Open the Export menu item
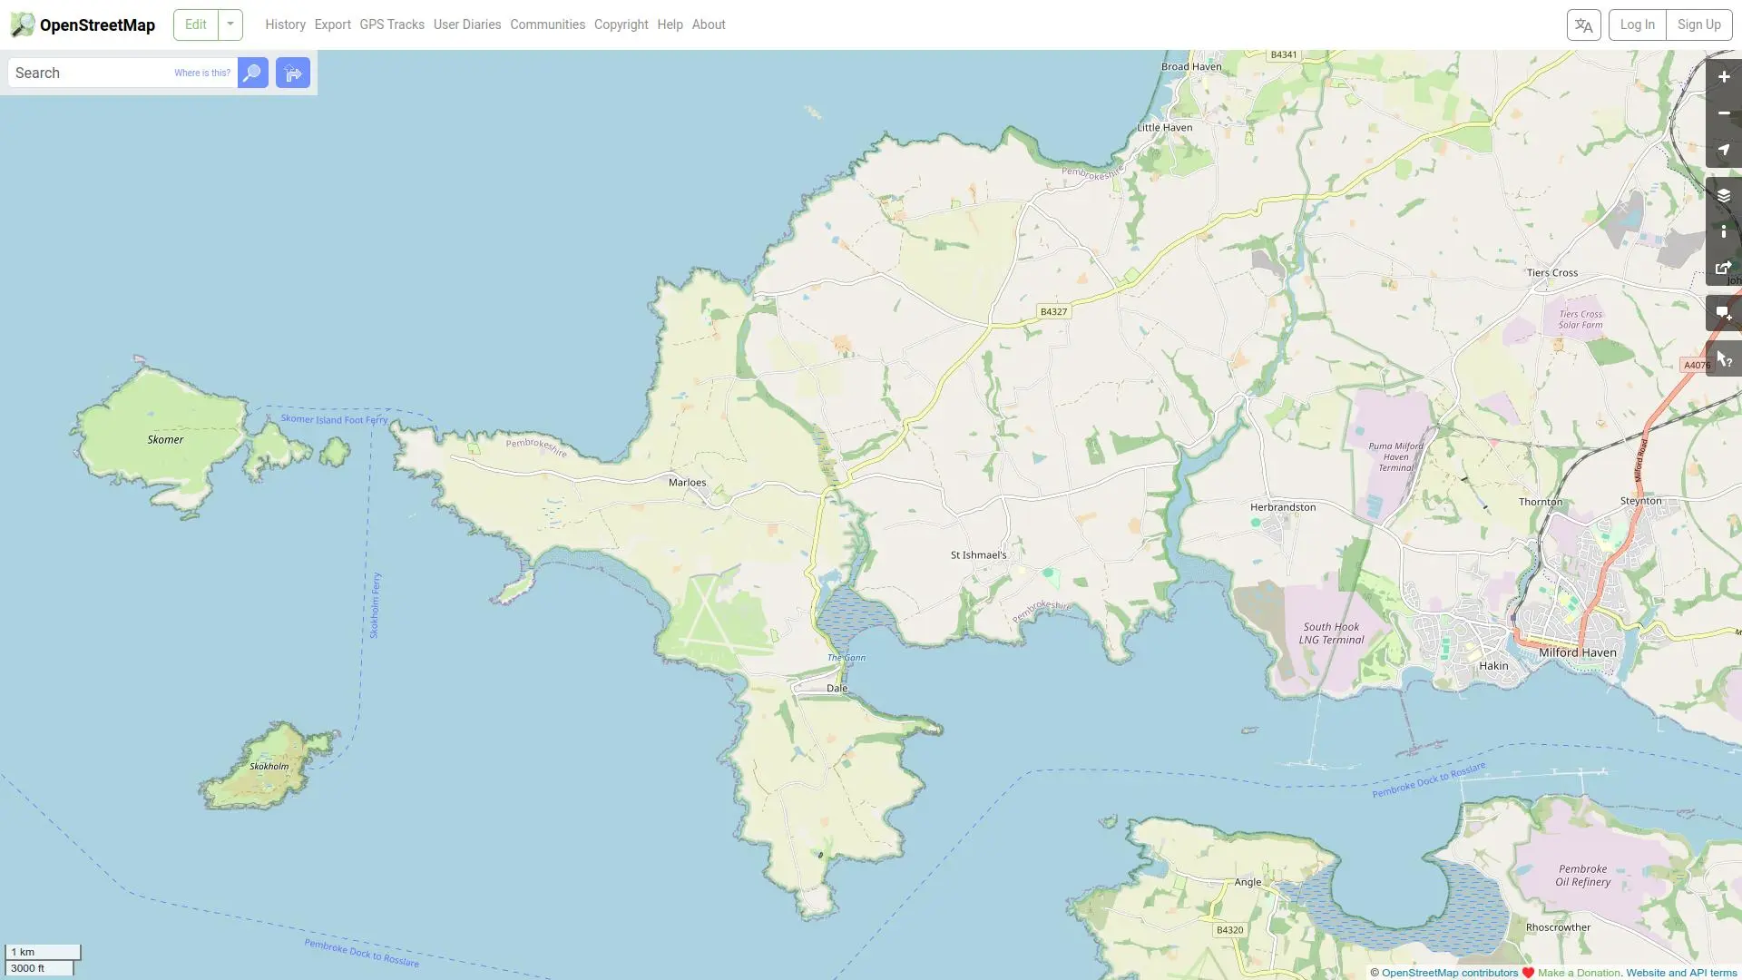The height and width of the screenshot is (980, 1742). [x=332, y=24]
